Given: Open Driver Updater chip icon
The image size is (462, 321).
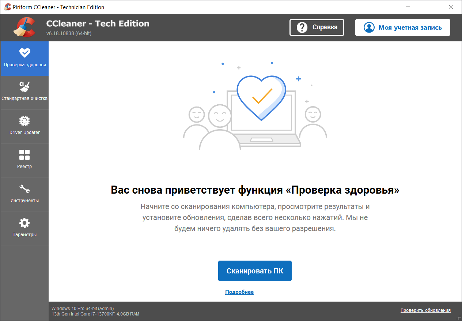Looking at the screenshot, I should click(x=24, y=120).
